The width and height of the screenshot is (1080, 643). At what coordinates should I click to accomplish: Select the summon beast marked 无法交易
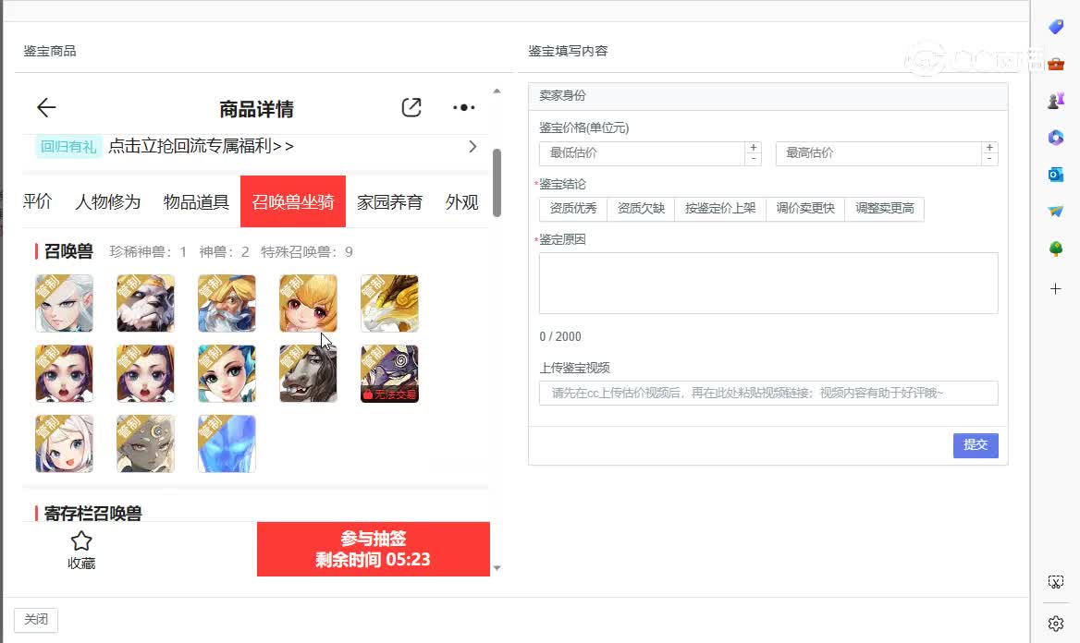[389, 374]
